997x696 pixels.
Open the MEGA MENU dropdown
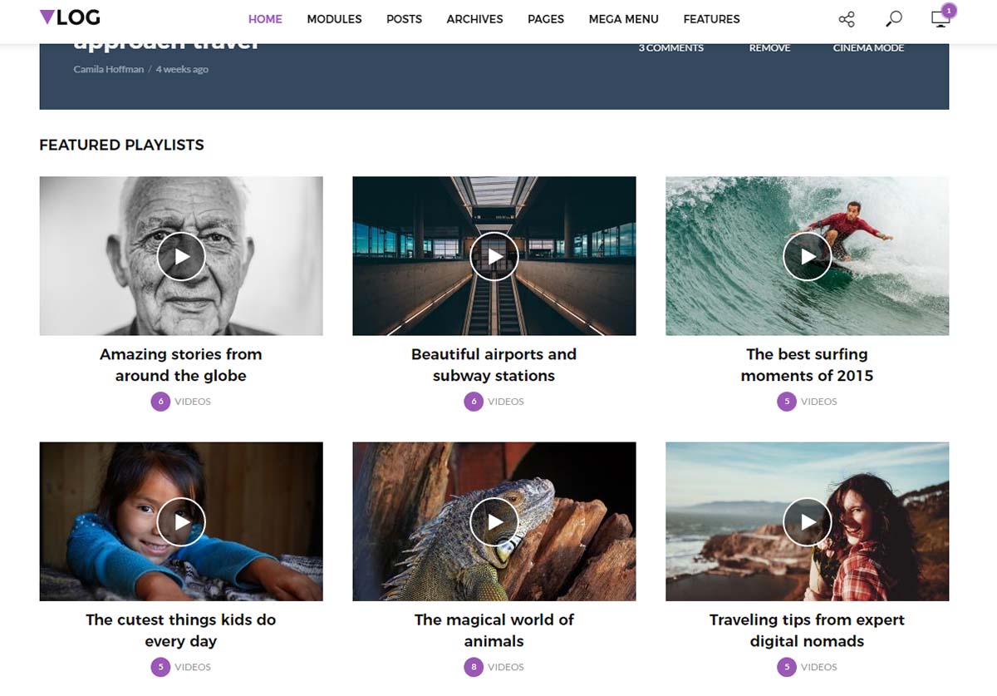(x=623, y=18)
